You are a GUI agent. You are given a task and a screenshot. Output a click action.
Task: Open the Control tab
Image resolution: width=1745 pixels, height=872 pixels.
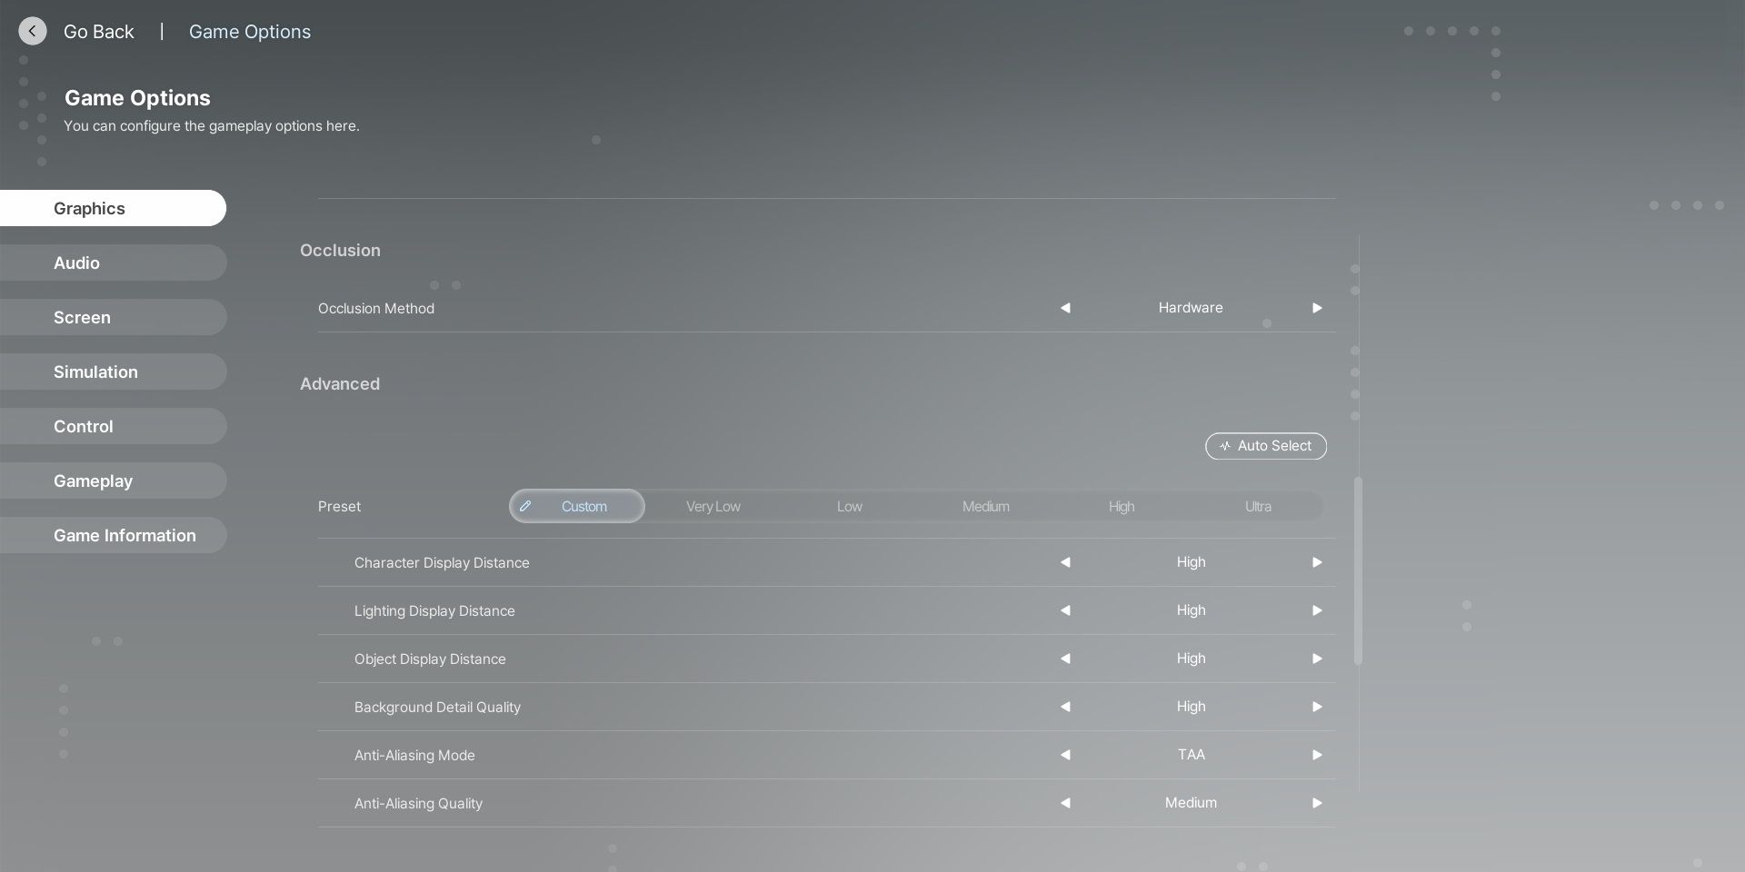[113, 426]
